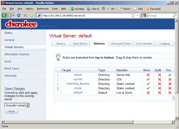Click the drag arrow handle for /about rule
Screen dimensions: 179x129
[58, 75]
